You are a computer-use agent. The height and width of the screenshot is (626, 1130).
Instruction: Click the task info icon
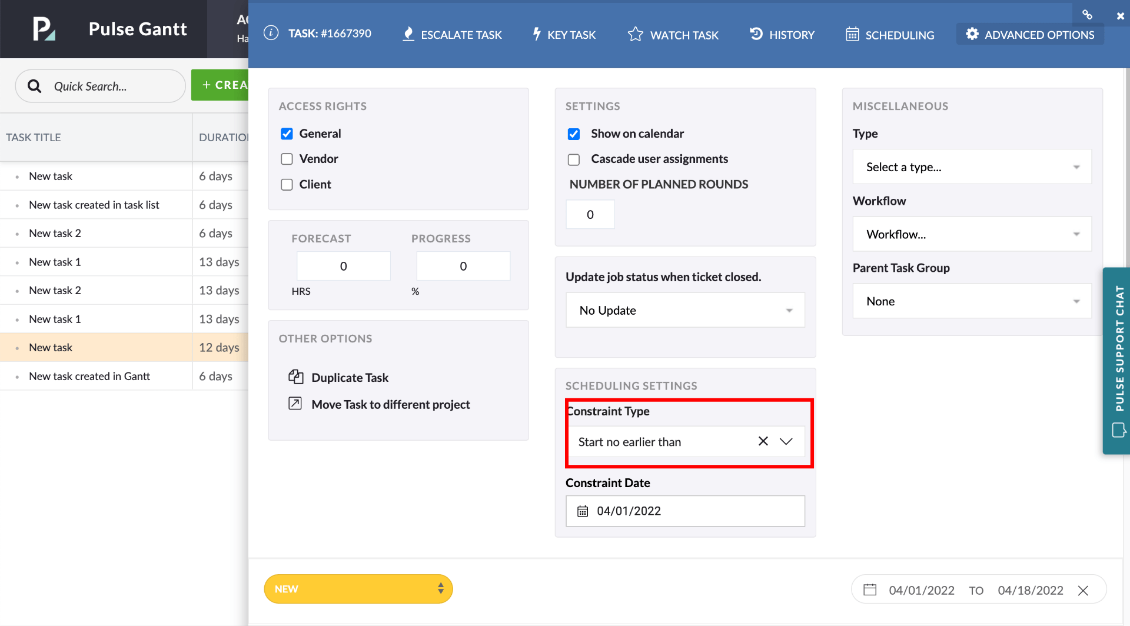271,33
